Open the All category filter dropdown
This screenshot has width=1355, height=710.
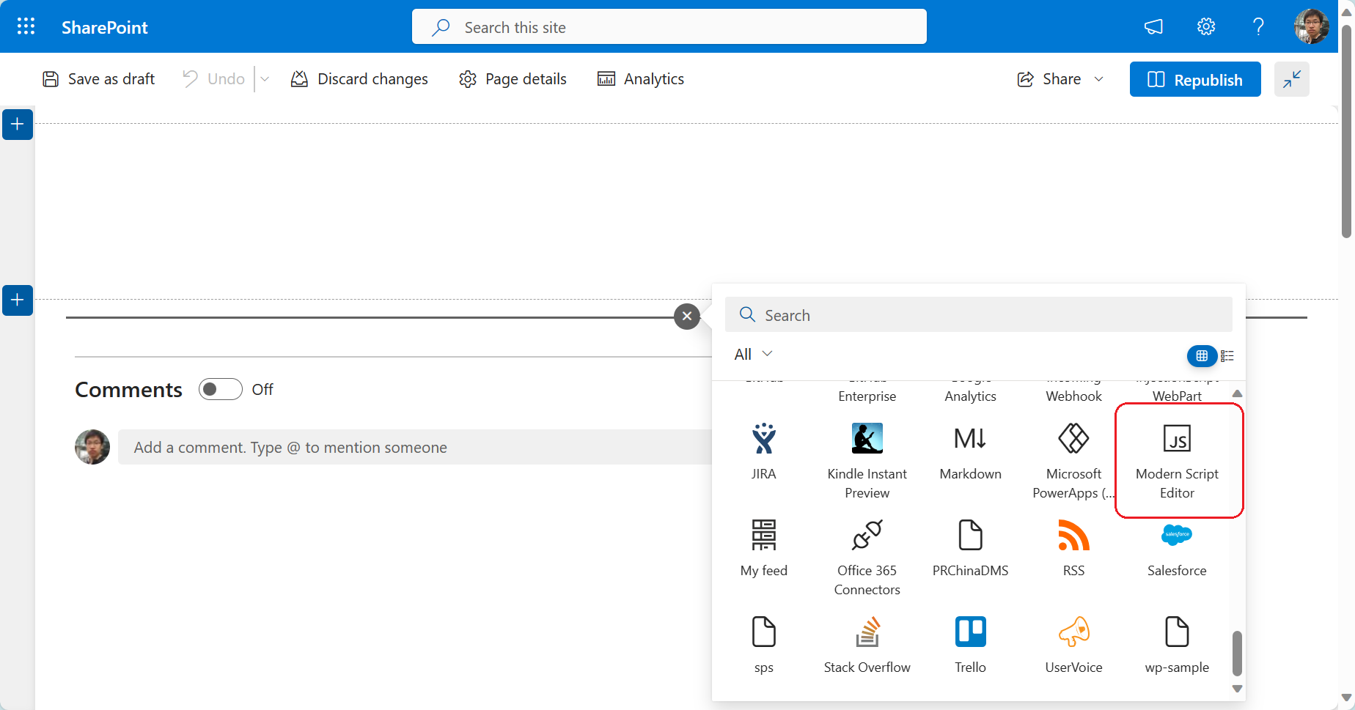[x=752, y=354]
